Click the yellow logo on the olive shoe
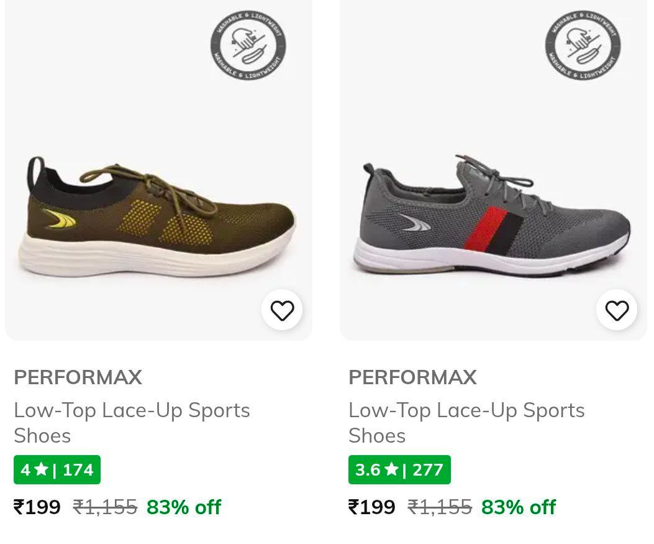 59,220
